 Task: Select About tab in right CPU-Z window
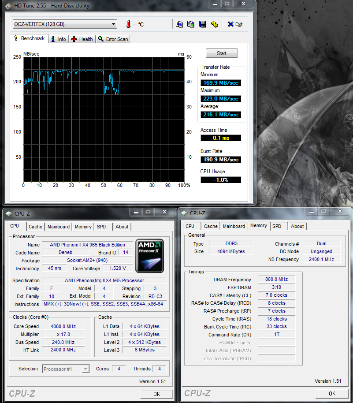tap(297, 226)
